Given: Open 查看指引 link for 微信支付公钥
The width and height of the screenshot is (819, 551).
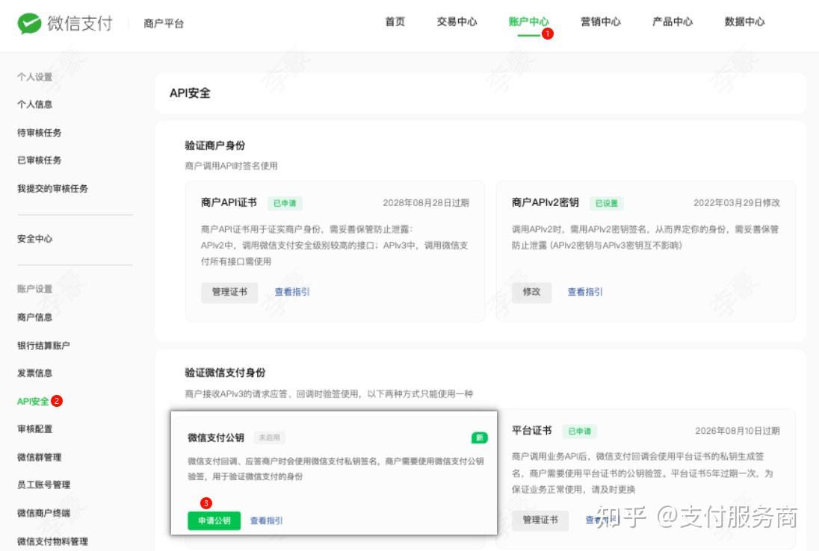Looking at the screenshot, I should tap(266, 520).
